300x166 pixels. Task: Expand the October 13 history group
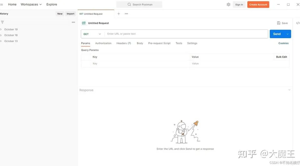1,41
